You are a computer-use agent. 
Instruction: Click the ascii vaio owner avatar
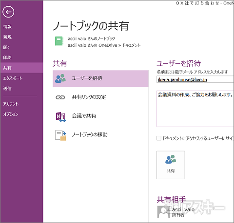point(163,212)
